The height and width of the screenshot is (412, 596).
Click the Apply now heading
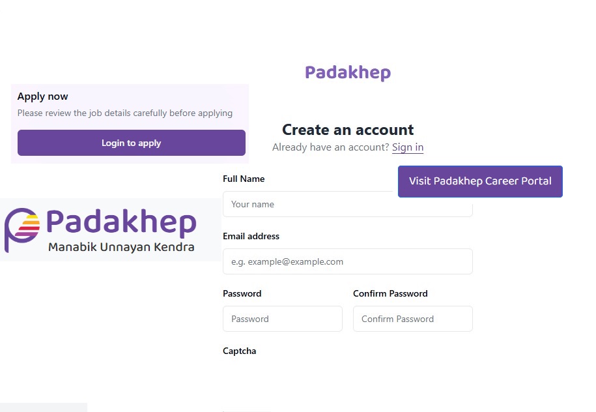pos(42,96)
